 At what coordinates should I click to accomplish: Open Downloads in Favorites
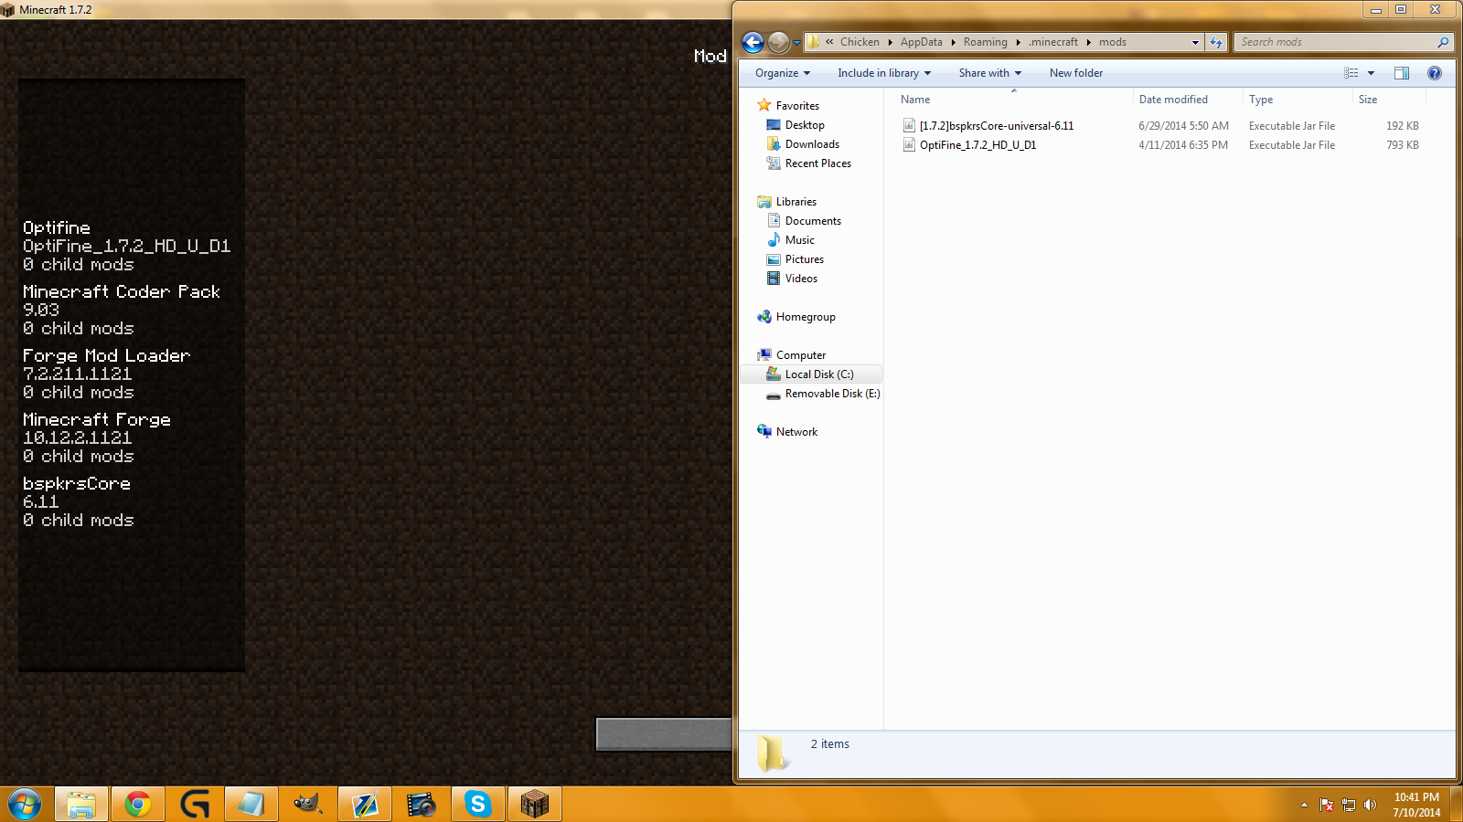(812, 144)
